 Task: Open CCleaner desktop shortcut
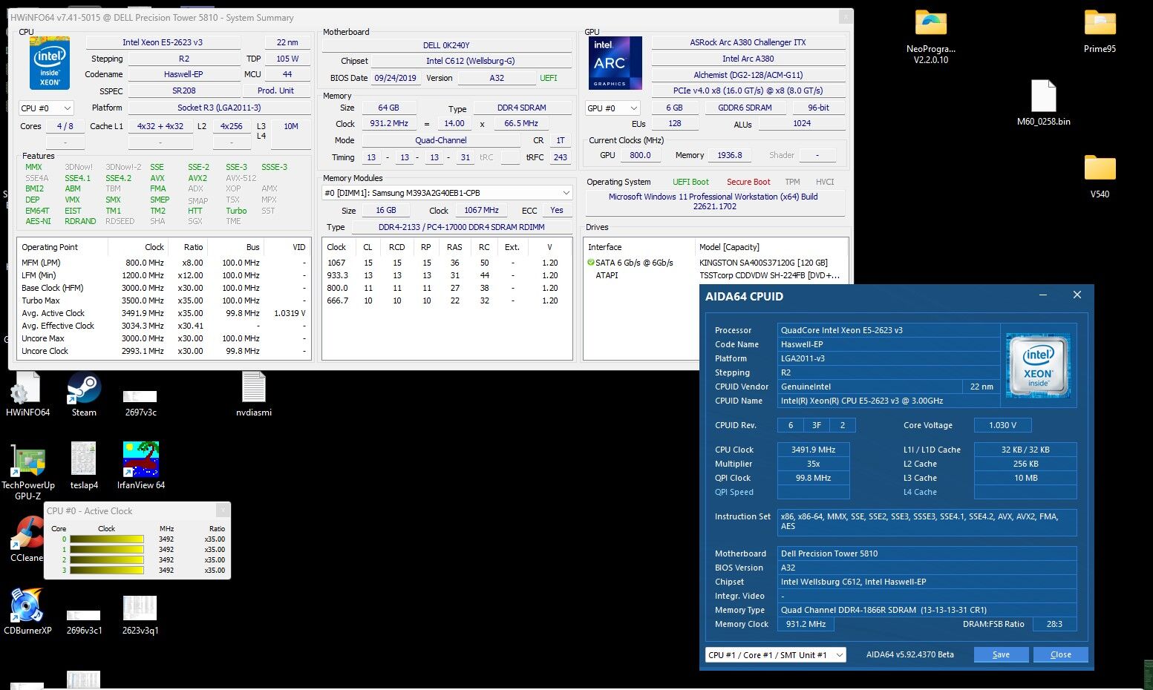coord(27,539)
